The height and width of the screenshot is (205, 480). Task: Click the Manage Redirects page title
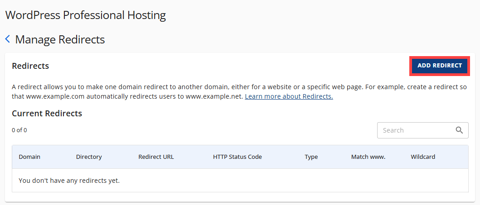[x=60, y=39]
